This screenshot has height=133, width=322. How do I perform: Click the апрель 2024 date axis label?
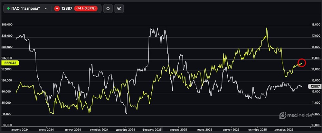(x=21, y=129)
